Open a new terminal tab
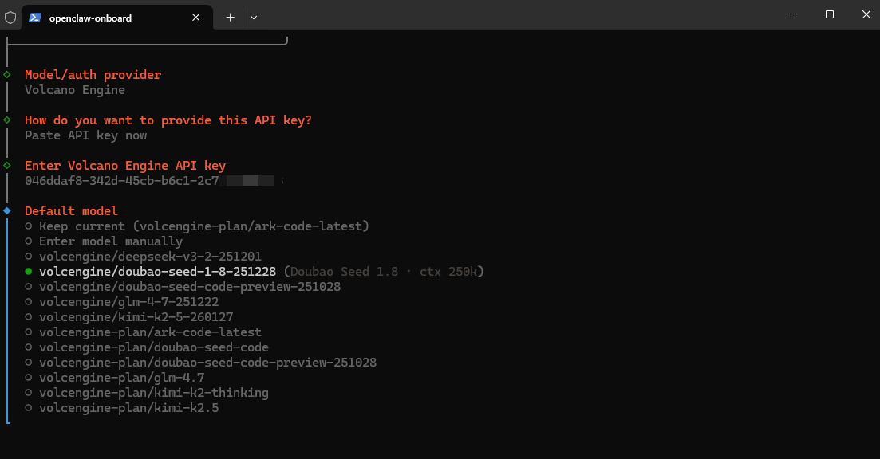Image resolution: width=880 pixels, height=459 pixels. [230, 17]
